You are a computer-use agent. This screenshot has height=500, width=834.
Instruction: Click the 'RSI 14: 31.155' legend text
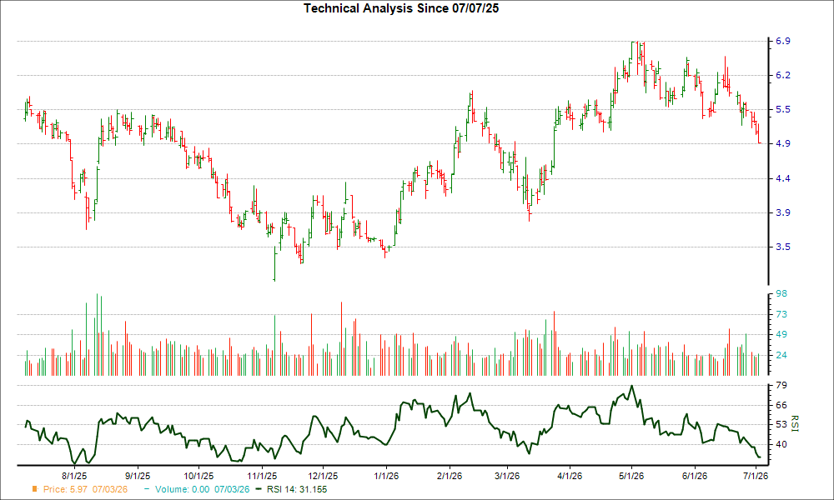[x=297, y=489]
